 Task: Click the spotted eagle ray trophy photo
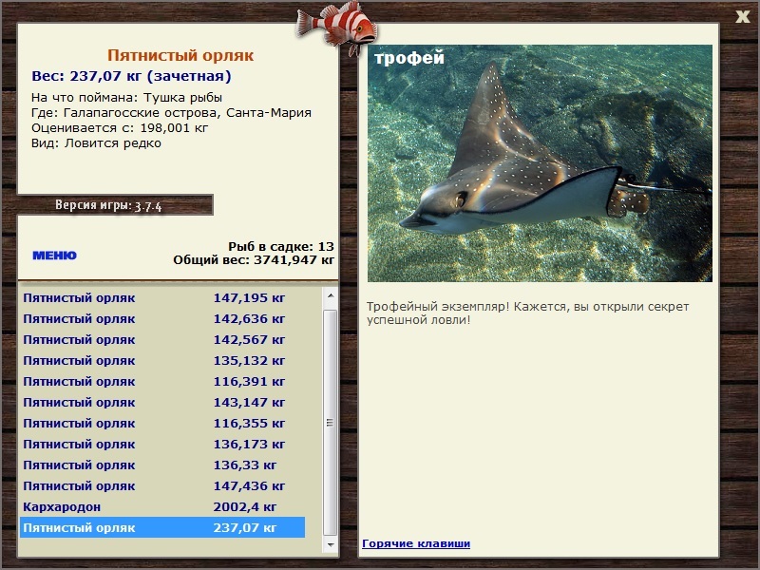point(540,163)
